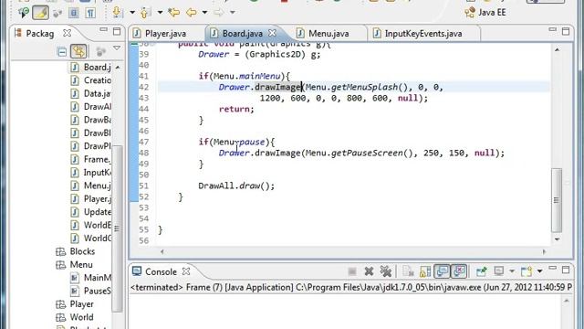Maximize the Console view
584x329 pixels.
(566, 270)
